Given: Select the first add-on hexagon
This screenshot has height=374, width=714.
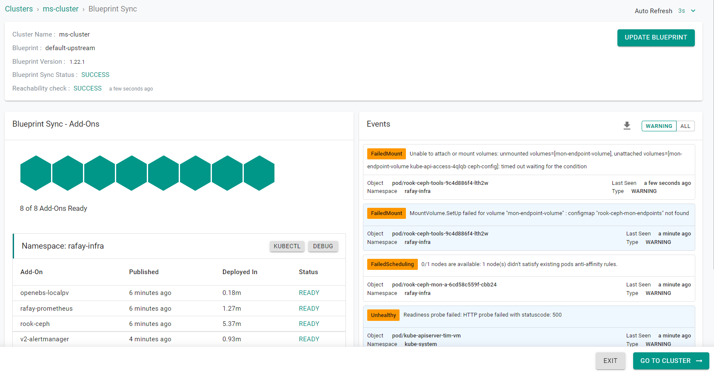Looking at the screenshot, I should coord(36,173).
